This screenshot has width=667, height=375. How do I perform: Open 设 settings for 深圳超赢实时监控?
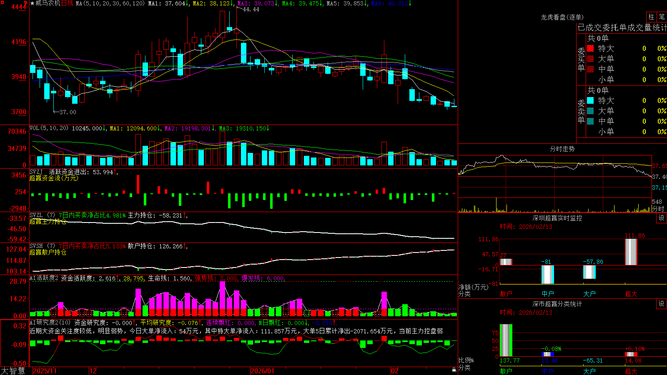tap(662, 218)
